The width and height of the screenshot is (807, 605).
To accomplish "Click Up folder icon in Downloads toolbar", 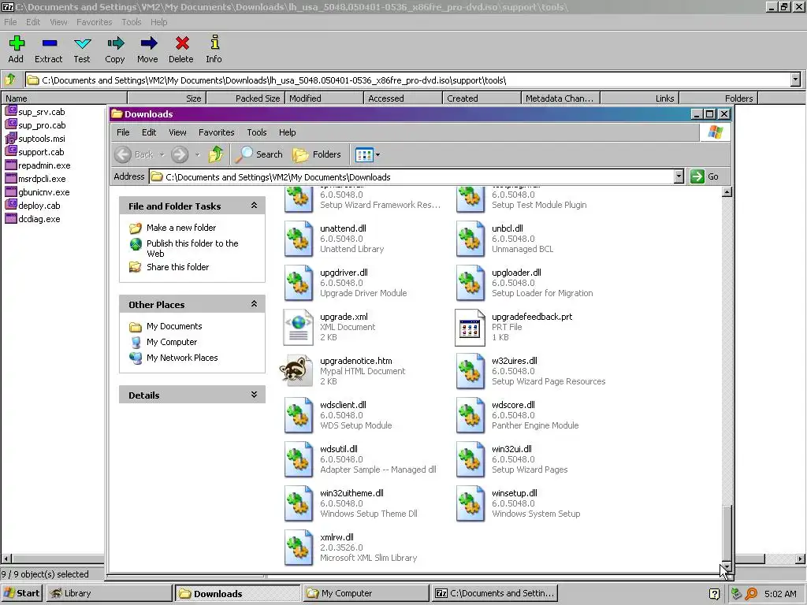I will tap(216, 154).
